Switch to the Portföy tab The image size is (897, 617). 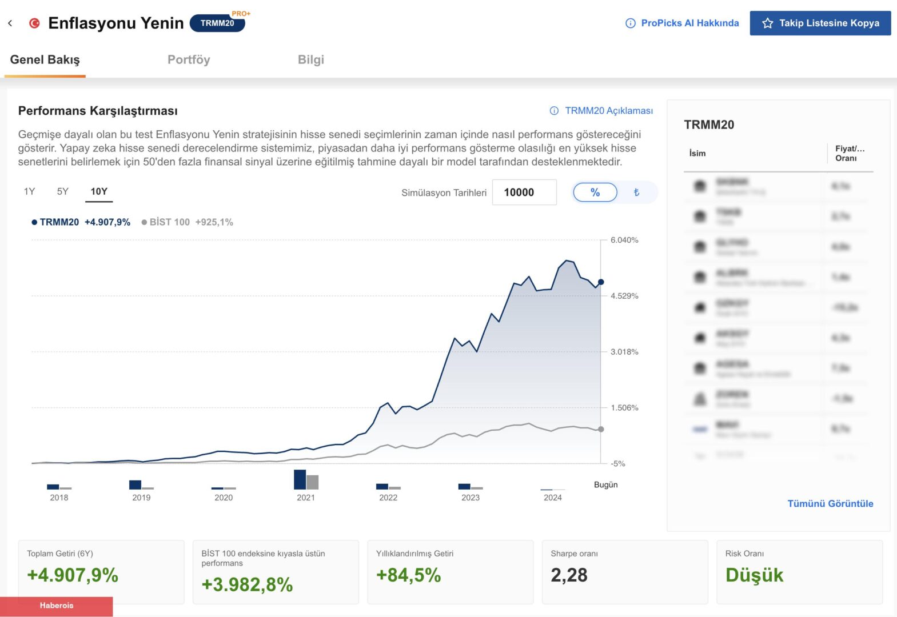189,60
